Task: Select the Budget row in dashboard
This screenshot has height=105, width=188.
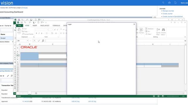Action: pos(6,38)
